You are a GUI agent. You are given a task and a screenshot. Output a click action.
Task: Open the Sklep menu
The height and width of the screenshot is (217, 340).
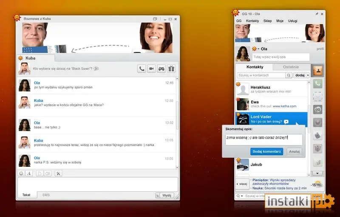(x=267, y=21)
